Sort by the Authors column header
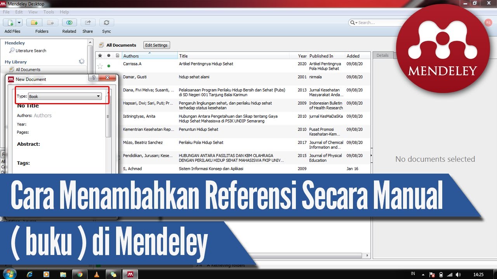This screenshot has height=279, width=497. pos(149,56)
